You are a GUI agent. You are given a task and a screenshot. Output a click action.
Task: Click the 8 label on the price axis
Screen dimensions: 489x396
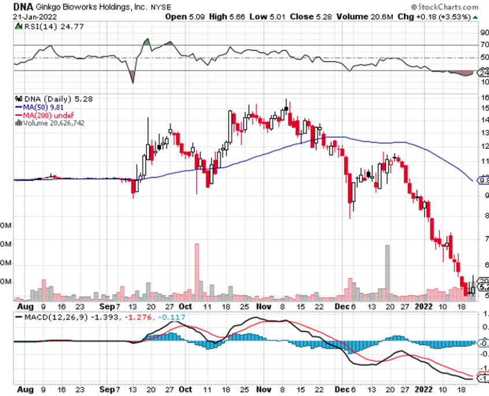487,215
